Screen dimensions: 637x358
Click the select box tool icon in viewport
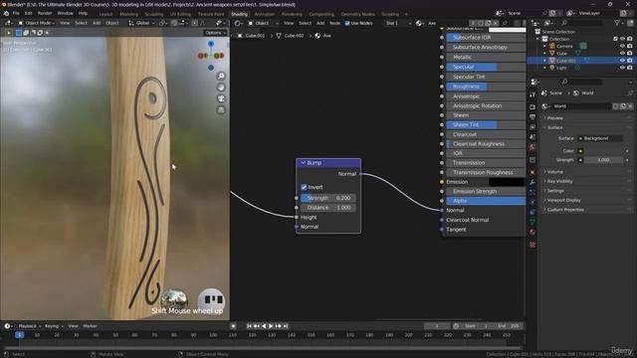19,33
